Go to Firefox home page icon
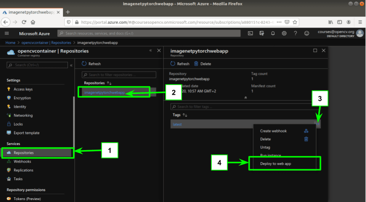Viewport: 366px width, 202px height. click(x=33, y=22)
